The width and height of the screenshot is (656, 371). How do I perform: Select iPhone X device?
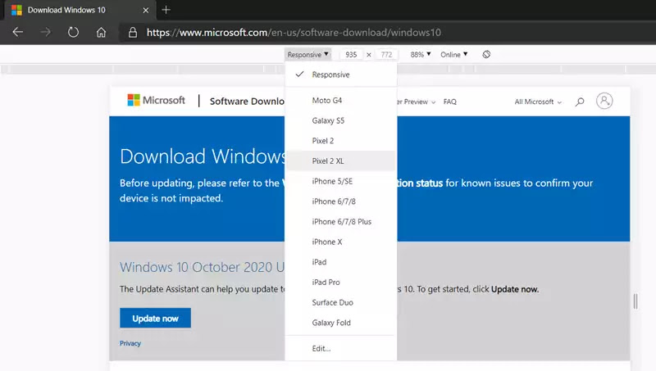point(340,242)
